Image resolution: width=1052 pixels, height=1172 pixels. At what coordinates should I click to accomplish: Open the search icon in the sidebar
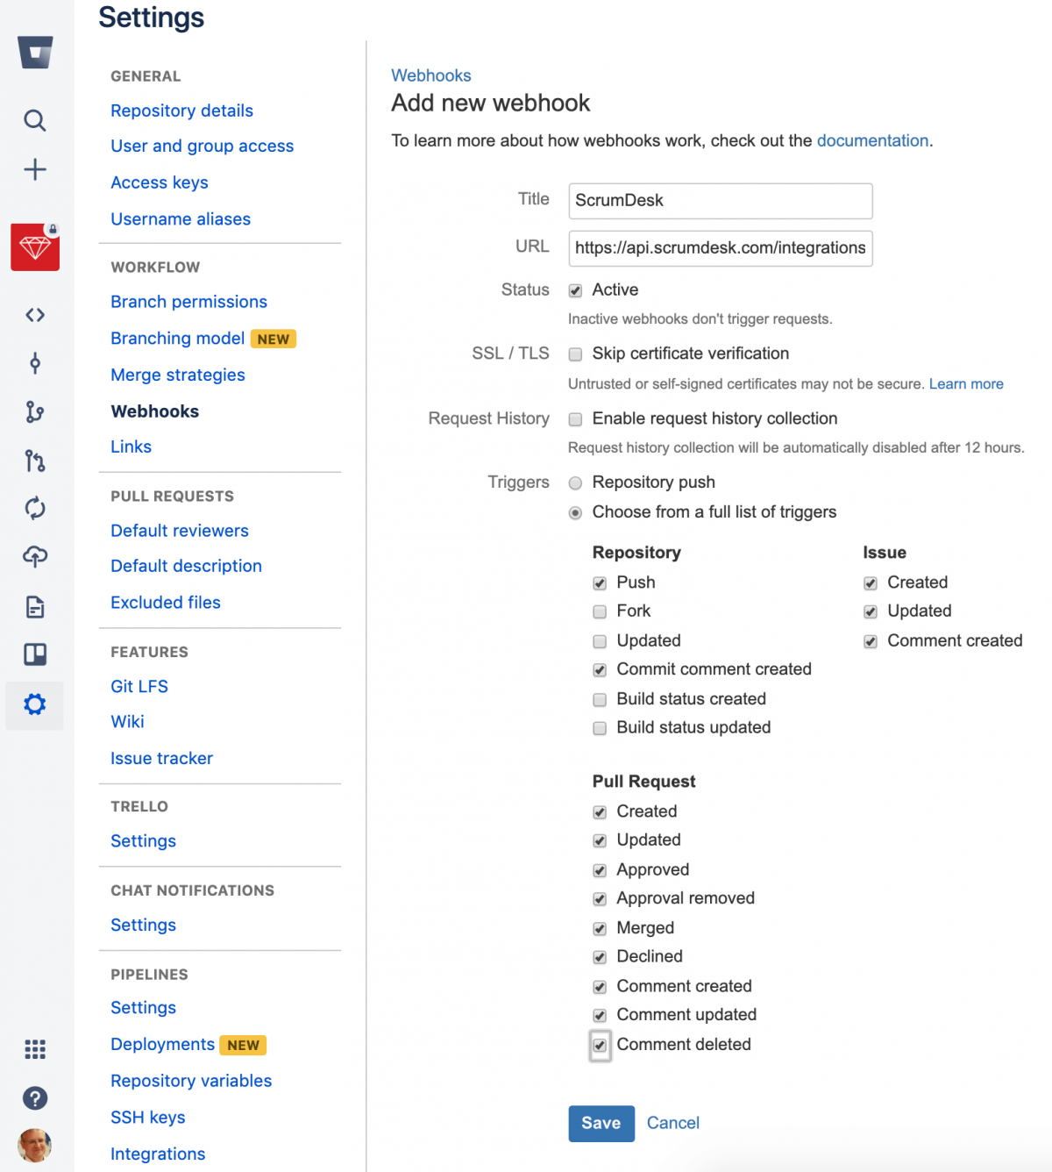pos(35,120)
